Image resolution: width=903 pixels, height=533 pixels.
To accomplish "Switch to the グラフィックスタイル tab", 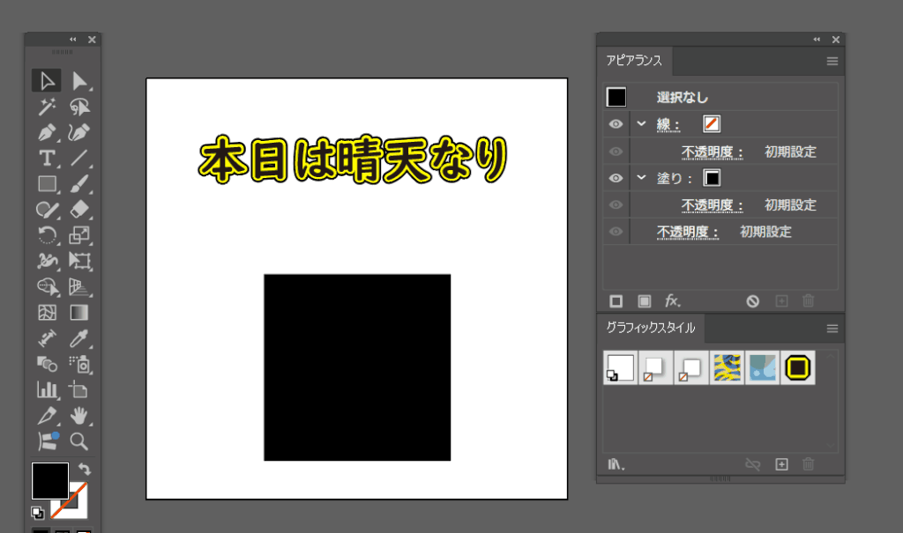I will 650,328.
